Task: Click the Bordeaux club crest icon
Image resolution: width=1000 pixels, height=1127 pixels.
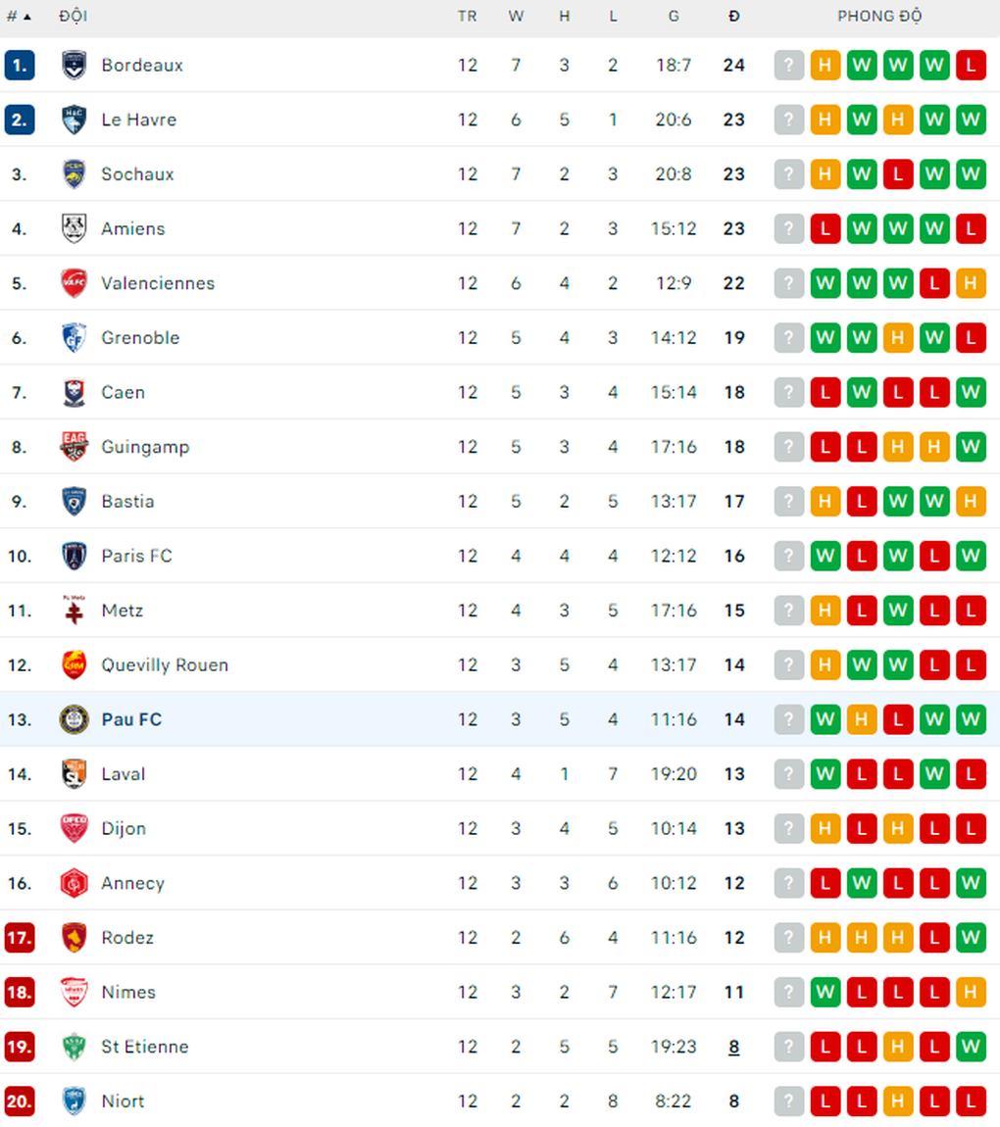Action: coord(74,66)
